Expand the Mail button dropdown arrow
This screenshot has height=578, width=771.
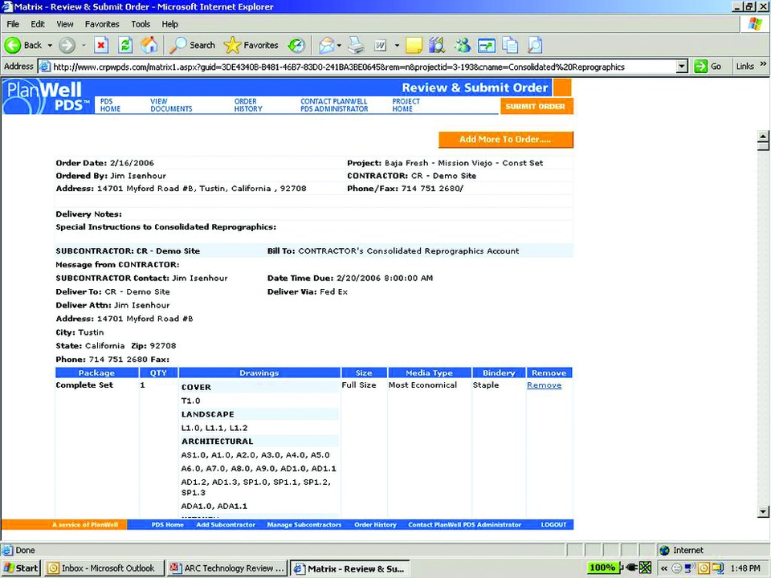coord(339,46)
